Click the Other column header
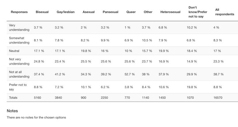 [148, 12]
